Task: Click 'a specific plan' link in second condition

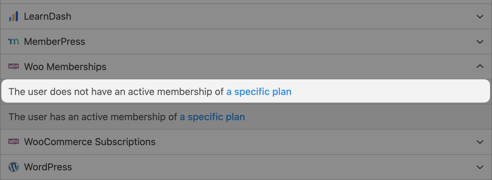Action: click(212, 117)
